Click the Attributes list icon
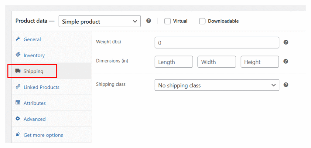Screen dimensions: 311x148 [x=18, y=103]
